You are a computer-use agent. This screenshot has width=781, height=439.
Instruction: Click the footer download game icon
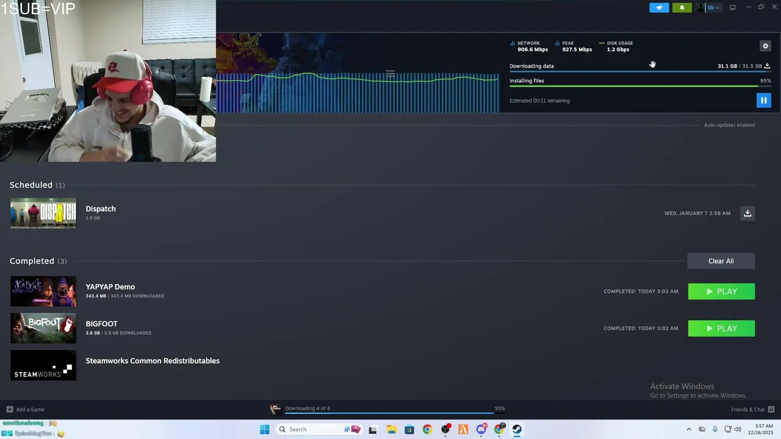tap(276, 409)
